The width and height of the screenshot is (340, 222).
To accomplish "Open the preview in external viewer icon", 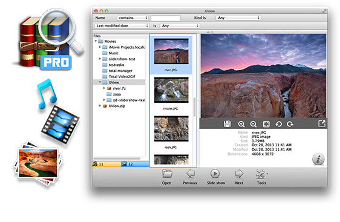I will coord(322,123).
